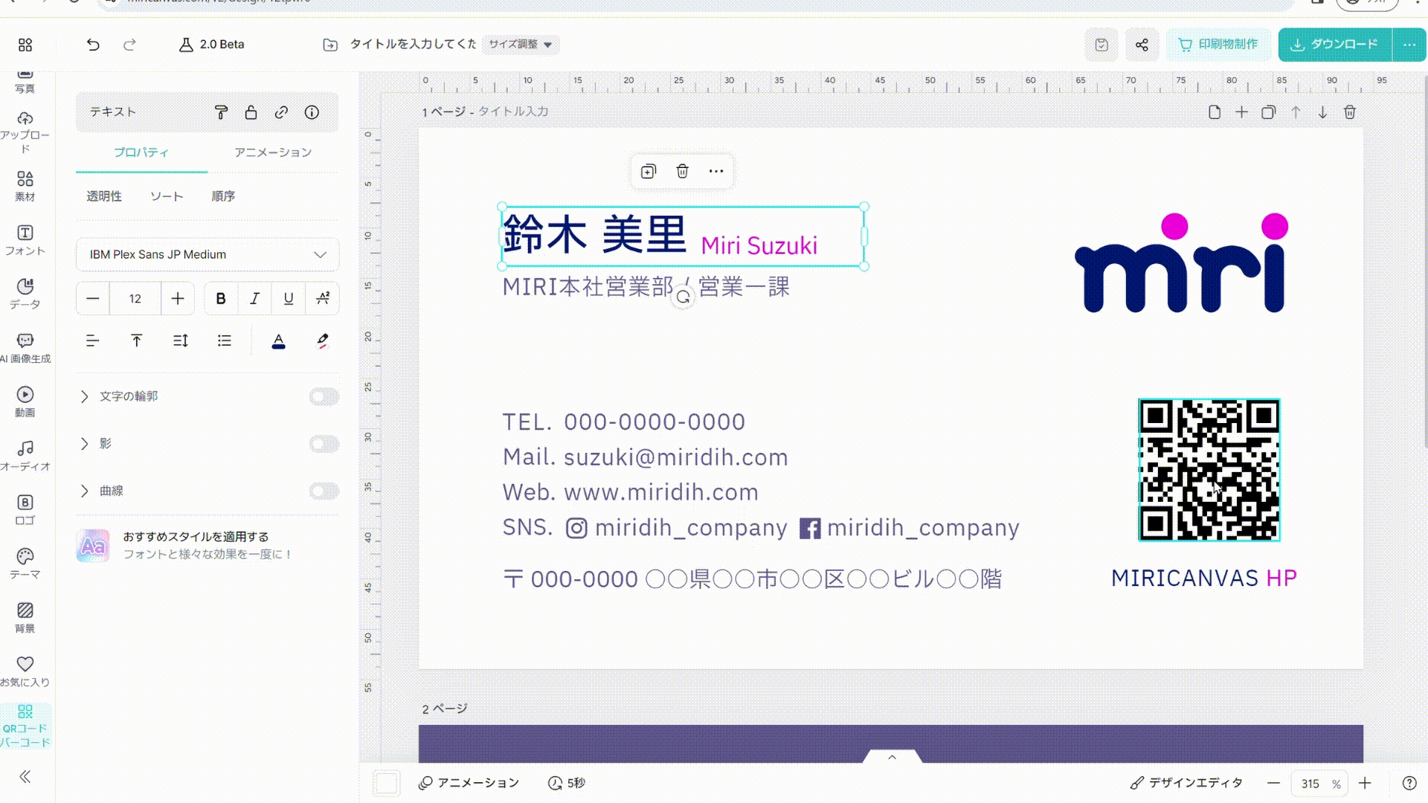The height and width of the screenshot is (803, 1428).
Task: Open the AI画像生成 panel
Action: 25,348
